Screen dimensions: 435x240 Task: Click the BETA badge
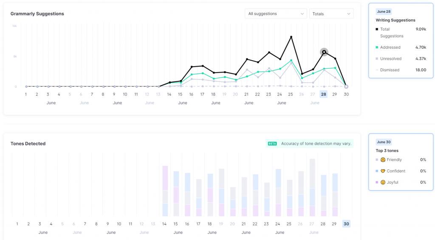point(272,144)
